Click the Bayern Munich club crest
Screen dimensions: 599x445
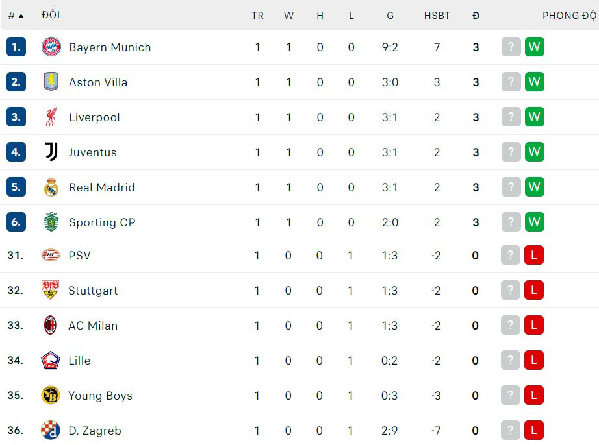[x=51, y=47]
